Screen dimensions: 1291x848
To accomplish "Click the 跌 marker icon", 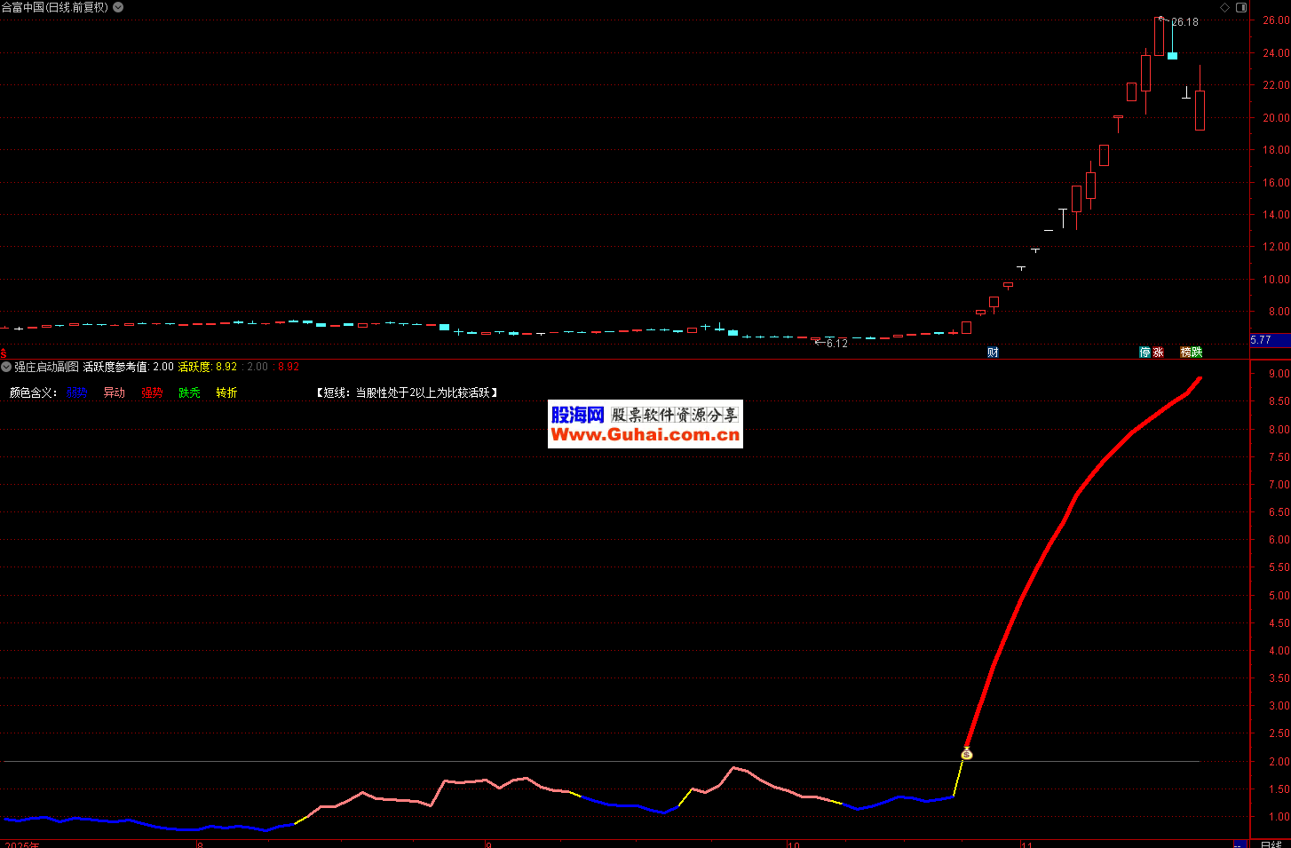I will (x=1197, y=353).
